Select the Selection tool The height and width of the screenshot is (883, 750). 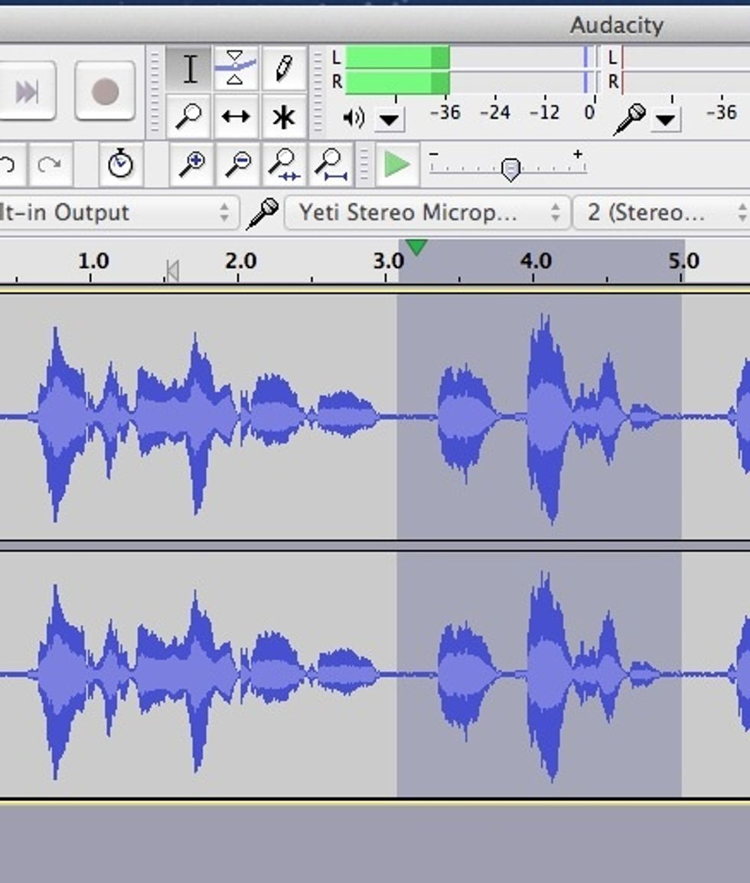tap(190, 67)
